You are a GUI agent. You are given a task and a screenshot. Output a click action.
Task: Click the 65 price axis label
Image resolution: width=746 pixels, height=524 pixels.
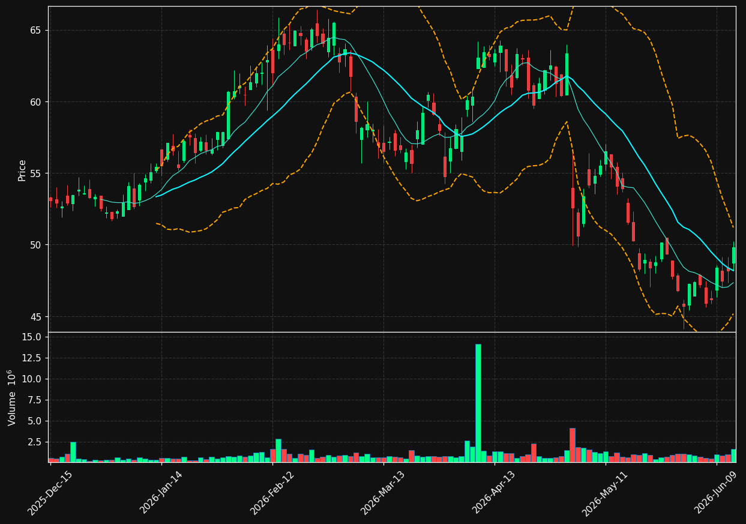coord(36,31)
